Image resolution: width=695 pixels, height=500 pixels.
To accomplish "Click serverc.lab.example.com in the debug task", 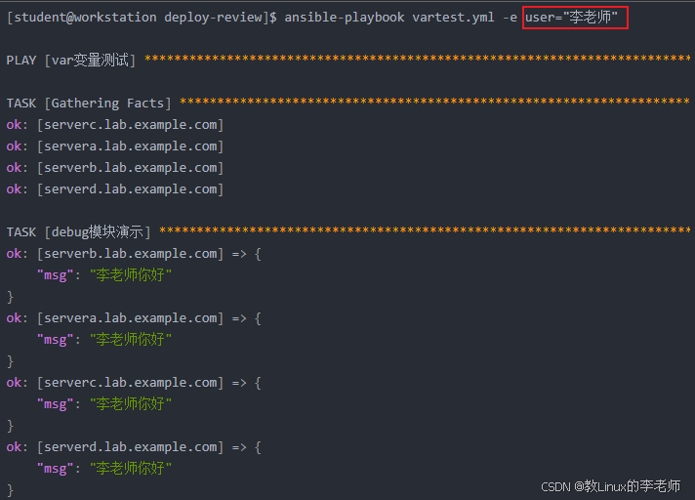I will tap(131, 382).
